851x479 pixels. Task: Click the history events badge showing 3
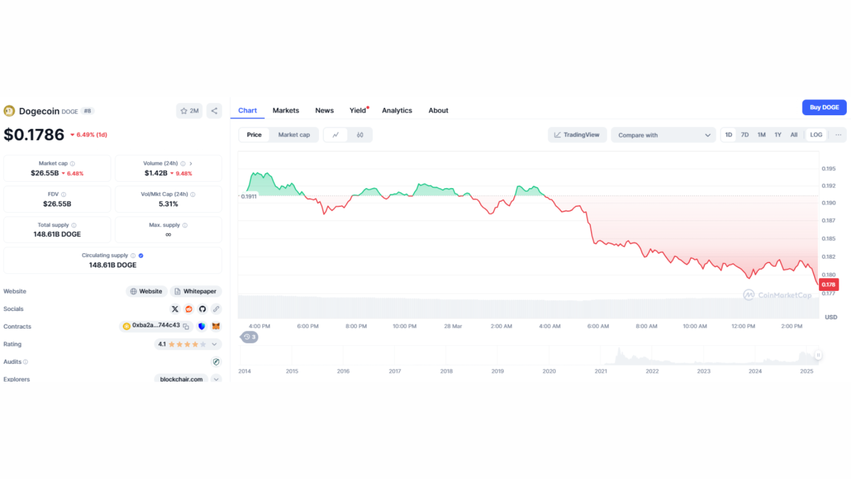(x=249, y=337)
